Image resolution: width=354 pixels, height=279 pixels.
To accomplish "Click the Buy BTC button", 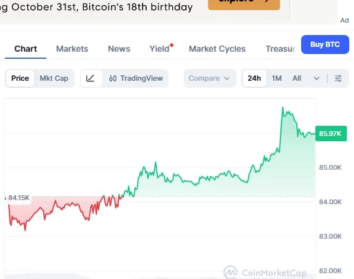I will [x=325, y=45].
